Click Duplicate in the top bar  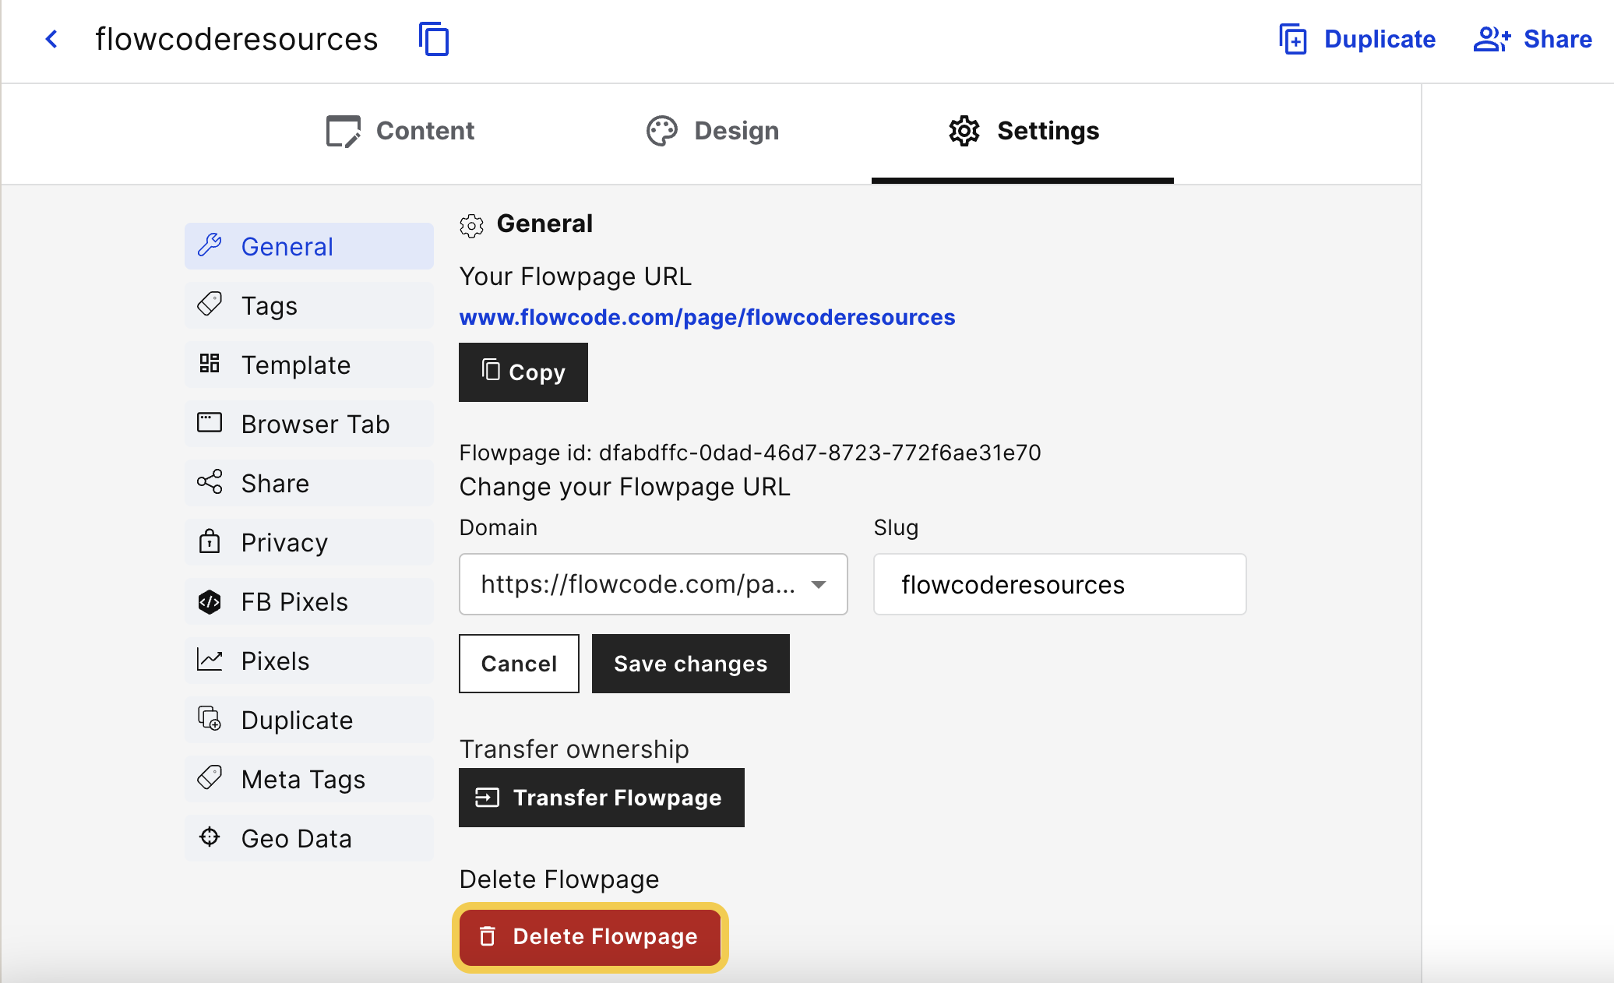[x=1357, y=39]
